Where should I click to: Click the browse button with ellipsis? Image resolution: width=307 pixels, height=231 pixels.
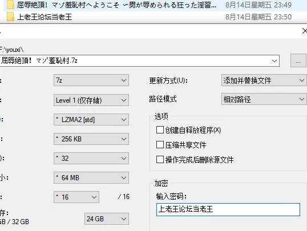coord(298,60)
